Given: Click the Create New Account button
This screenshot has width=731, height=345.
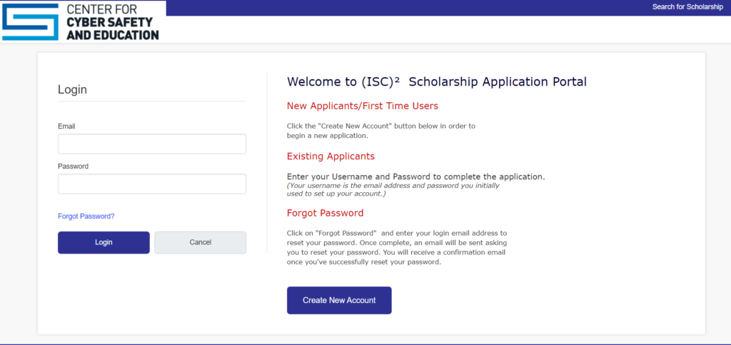Looking at the screenshot, I should (x=339, y=300).
